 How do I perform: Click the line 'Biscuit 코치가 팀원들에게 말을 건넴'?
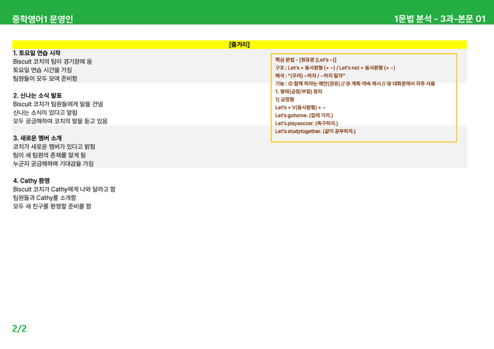click(58, 104)
